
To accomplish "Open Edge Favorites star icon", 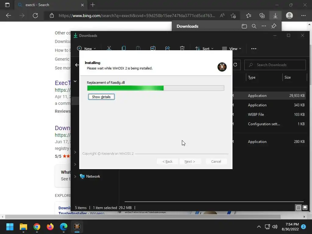I will pyautogui.click(x=249, y=16).
